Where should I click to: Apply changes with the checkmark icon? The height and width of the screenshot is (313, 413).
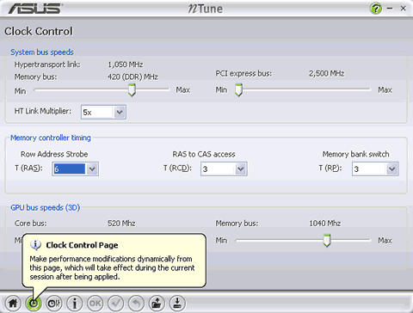[x=116, y=303]
